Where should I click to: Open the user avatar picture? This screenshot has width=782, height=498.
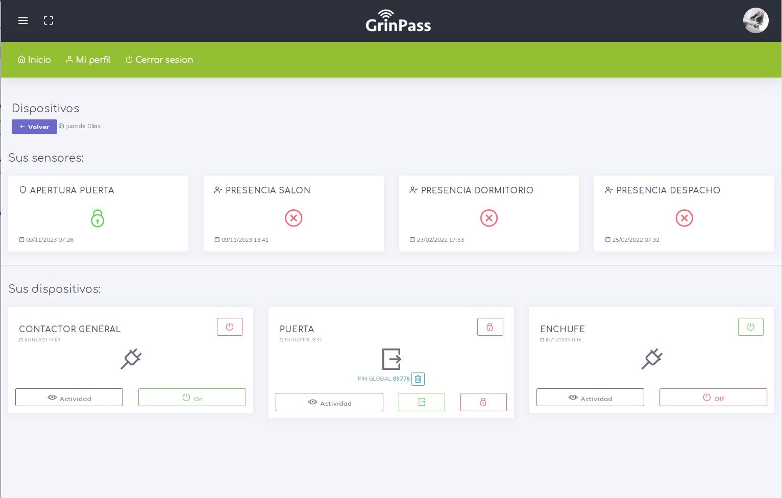pyautogui.click(x=756, y=20)
